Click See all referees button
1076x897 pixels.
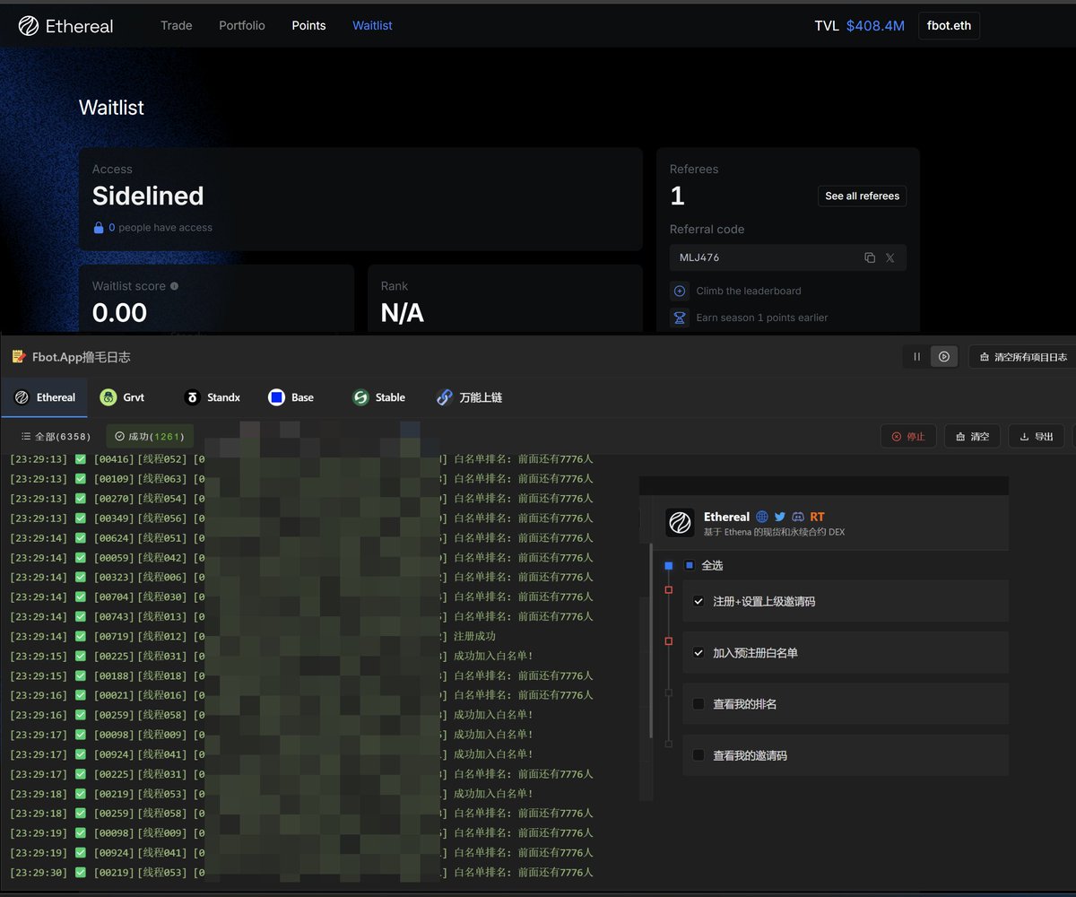tap(862, 196)
